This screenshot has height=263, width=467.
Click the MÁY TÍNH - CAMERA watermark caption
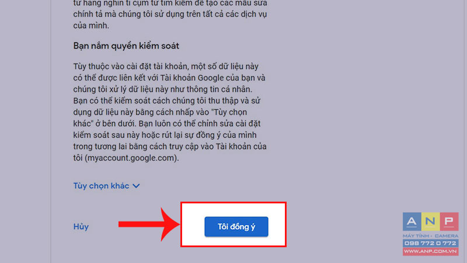[431, 236]
